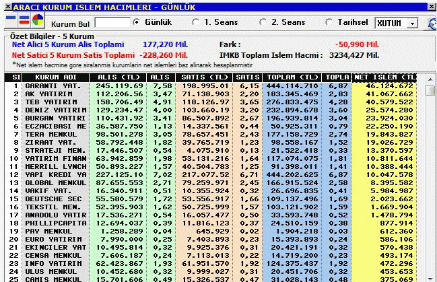This screenshot has height=282, width=437.
Task: Click the scrollbar up arrow of the table
Action: pyautogui.click(x=430, y=78)
